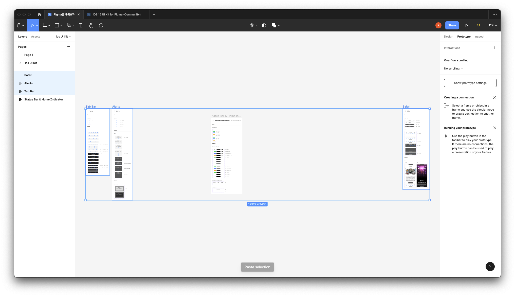
Task: Dismiss the Creating a connection tip
Action: pyautogui.click(x=494, y=97)
